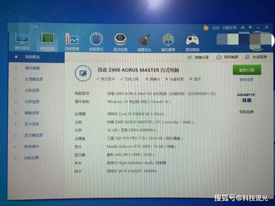Click the round computer overview icon

pyautogui.click(x=83, y=74)
